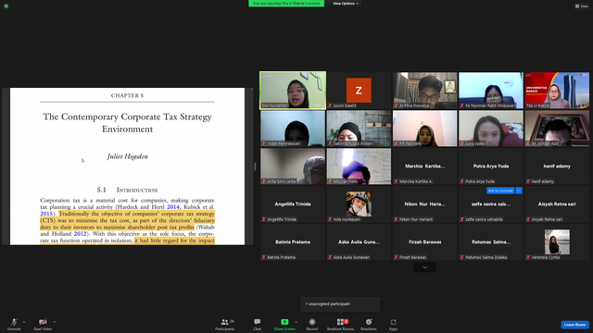Unmute the microphone in Zoom toolbar
The height and width of the screenshot is (333, 593).
pyautogui.click(x=14, y=324)
